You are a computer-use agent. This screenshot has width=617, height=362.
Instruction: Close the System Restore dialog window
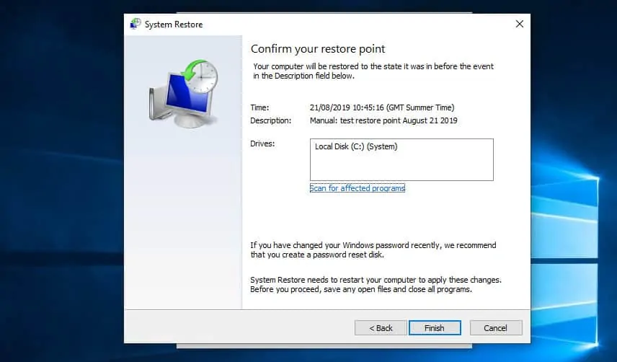pos(519,24)
